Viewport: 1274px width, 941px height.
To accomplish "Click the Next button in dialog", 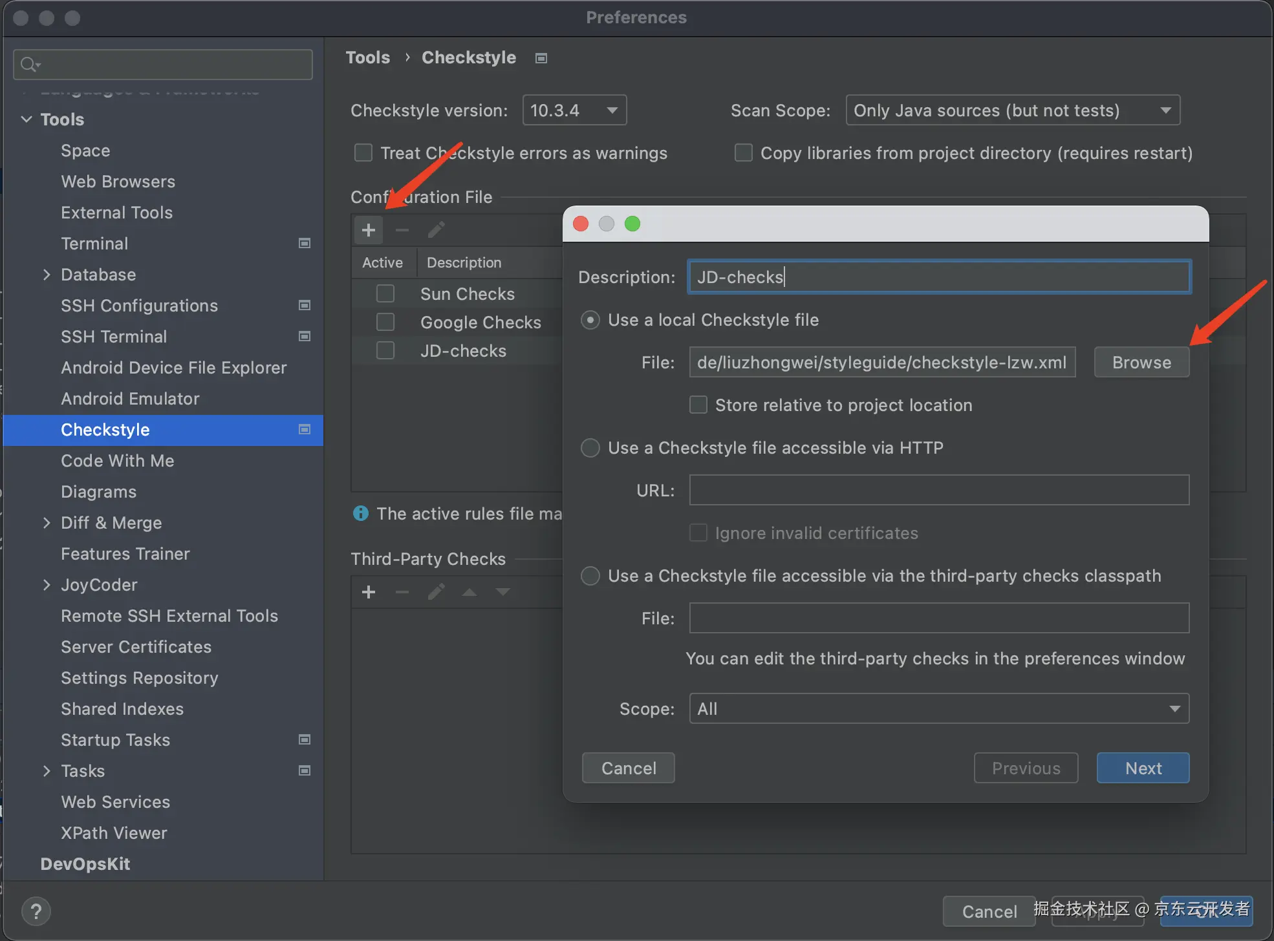I will pyautogui.click(x=1143, y=768).
